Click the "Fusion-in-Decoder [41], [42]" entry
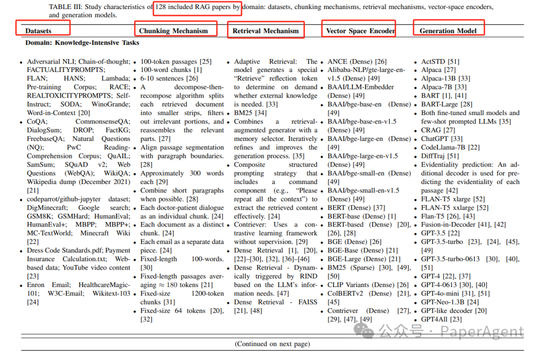This screenshot has width=541, height=353. point(463,224)
